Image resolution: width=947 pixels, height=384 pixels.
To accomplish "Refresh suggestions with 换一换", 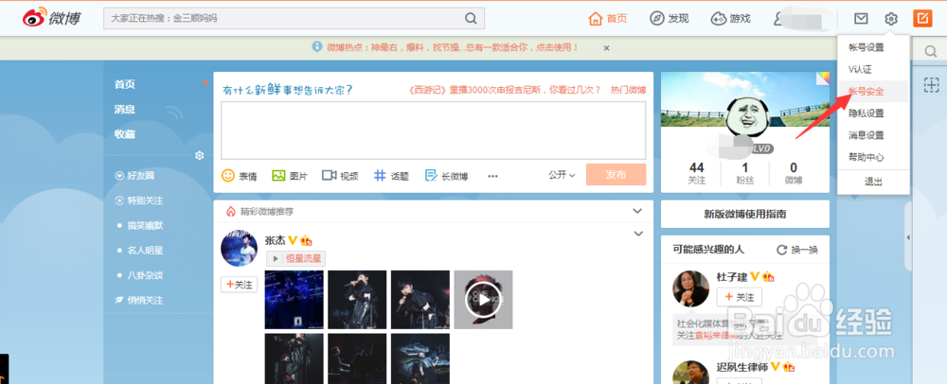I will point(797,251).
